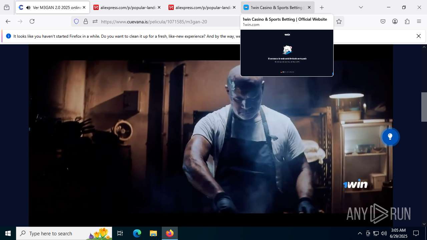Open tracking protection shield panel
The height and width of the screenshot is (240, 427).
click(x=76, y=21)
